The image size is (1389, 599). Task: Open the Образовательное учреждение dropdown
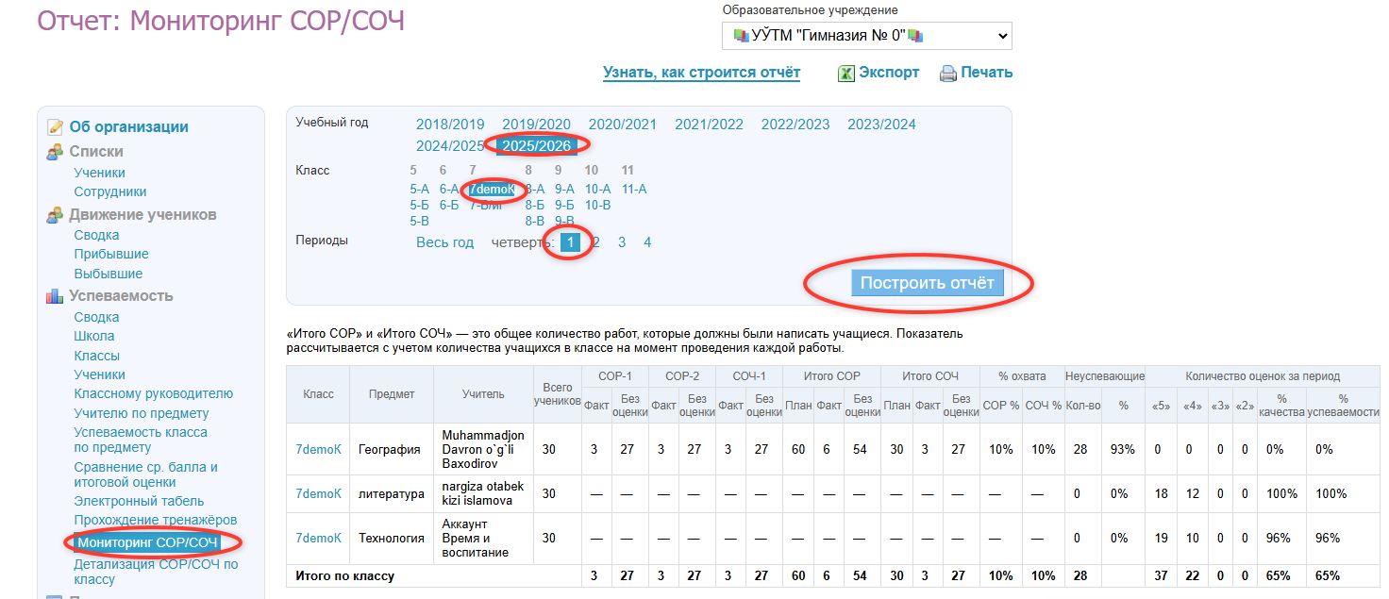867,36
